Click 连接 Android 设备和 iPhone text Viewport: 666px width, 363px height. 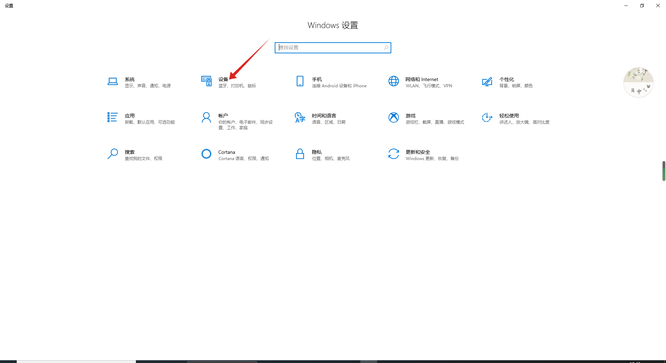(x=339, y=86)
